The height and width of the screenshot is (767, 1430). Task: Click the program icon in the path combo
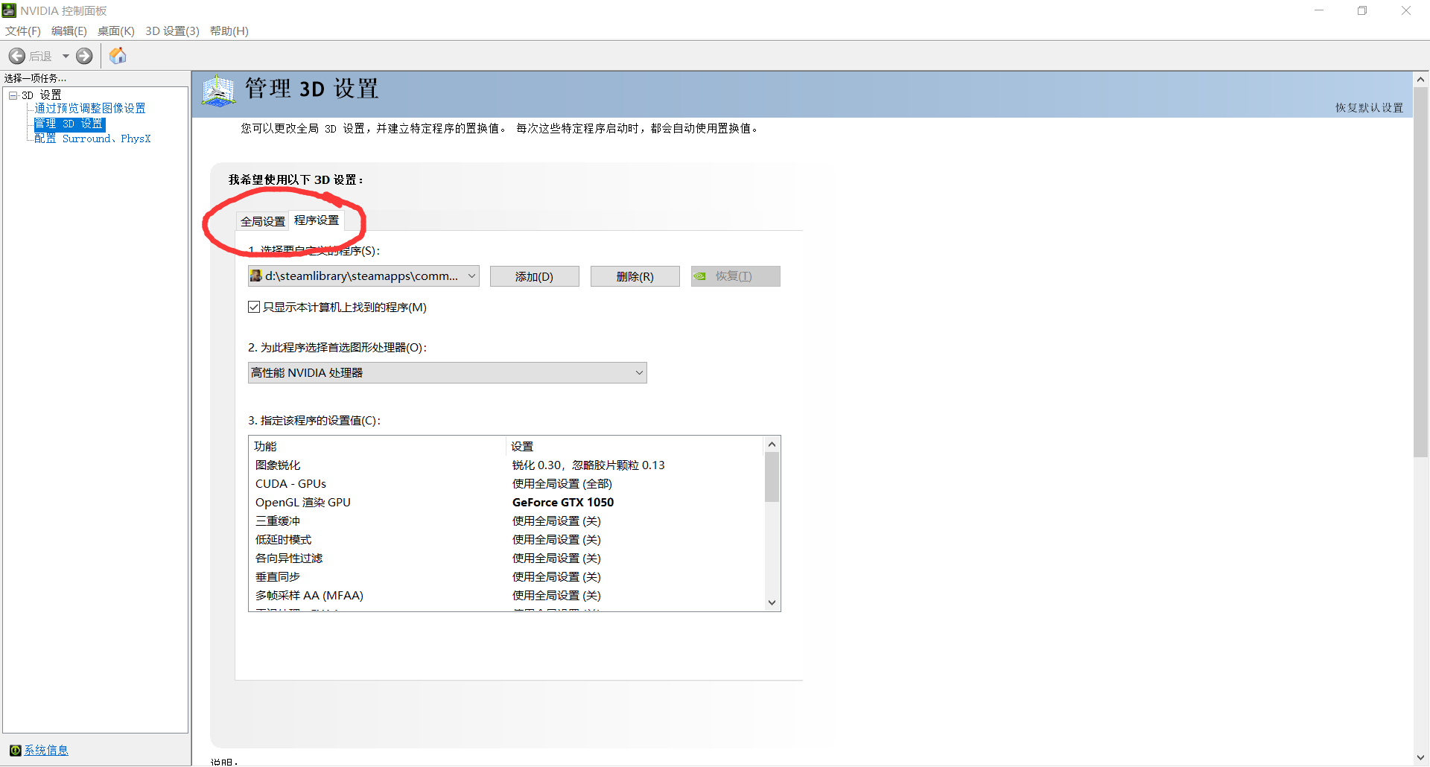pyautogui.click(x=256, y=276)
